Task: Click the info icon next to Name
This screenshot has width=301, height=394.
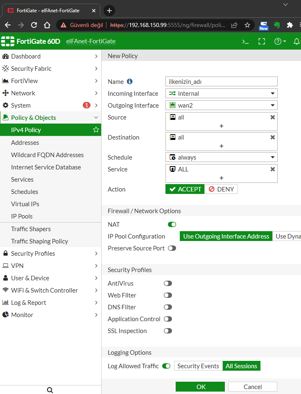Action: pyautogui.click(x=130, y=82)
